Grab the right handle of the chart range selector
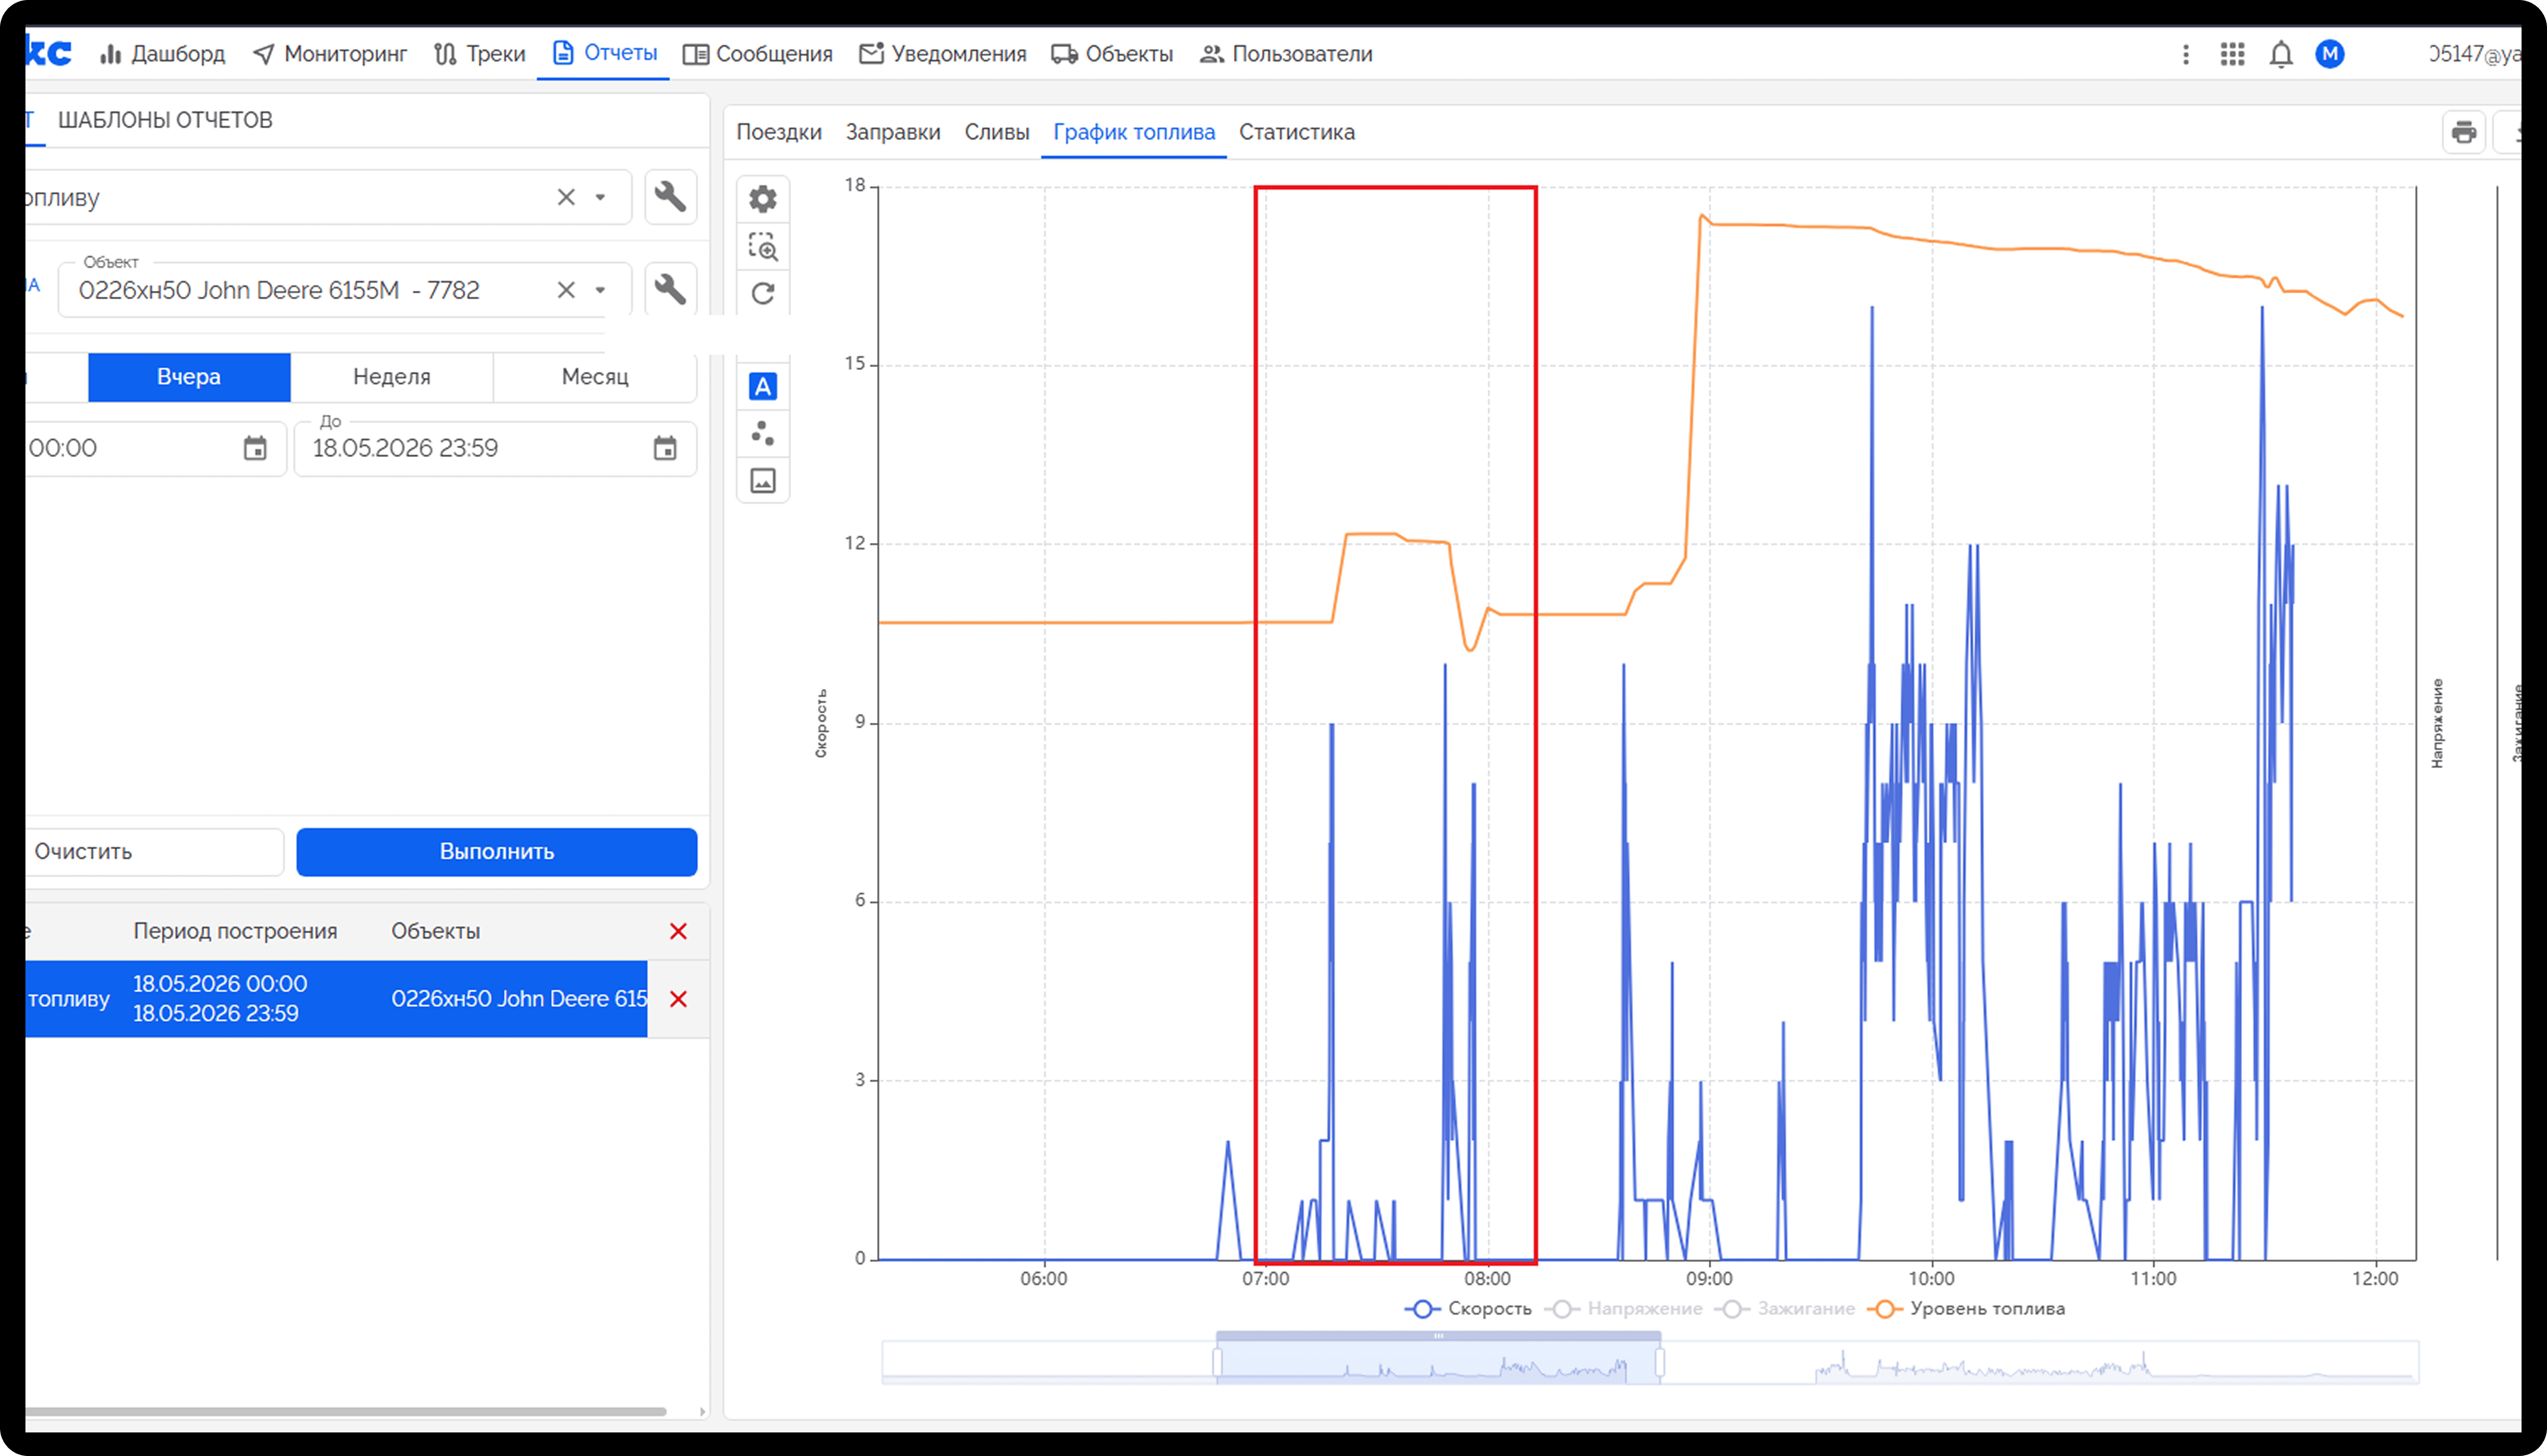The width and height of the screenshot is (2547, 1456). tap(1660, 1362)
